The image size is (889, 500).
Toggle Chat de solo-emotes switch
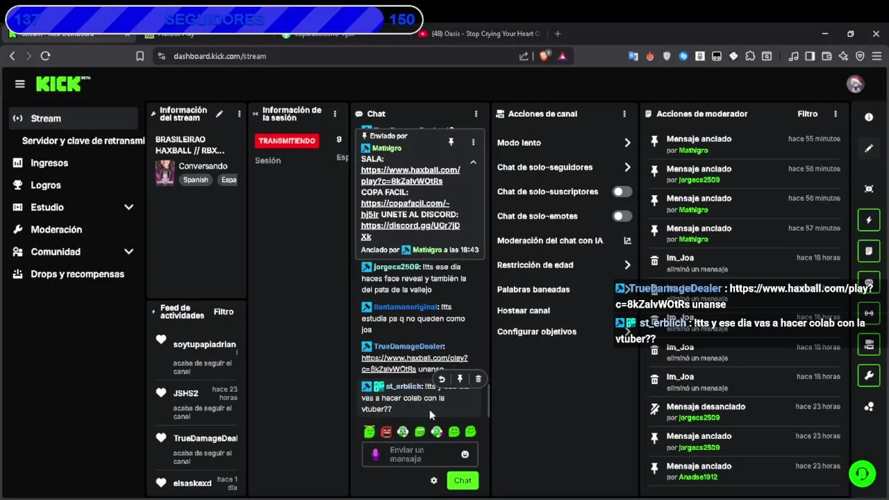coord(622,216)
